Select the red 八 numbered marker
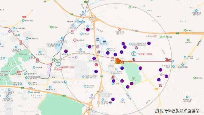The image size is (204, 115). coord(99,52)
